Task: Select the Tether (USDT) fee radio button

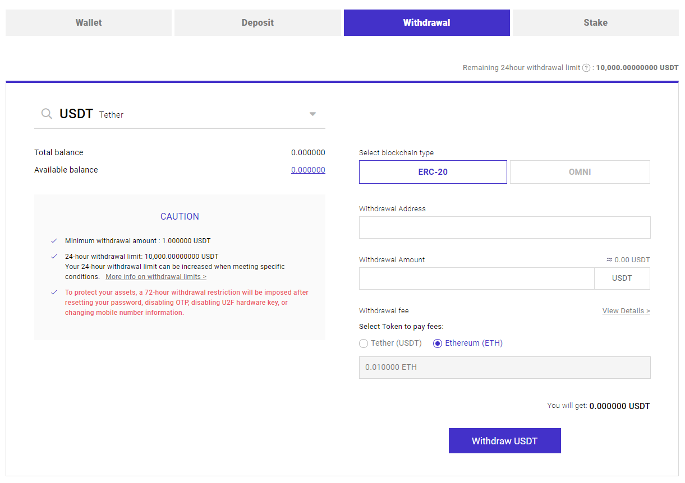Action: click(364, 343)
